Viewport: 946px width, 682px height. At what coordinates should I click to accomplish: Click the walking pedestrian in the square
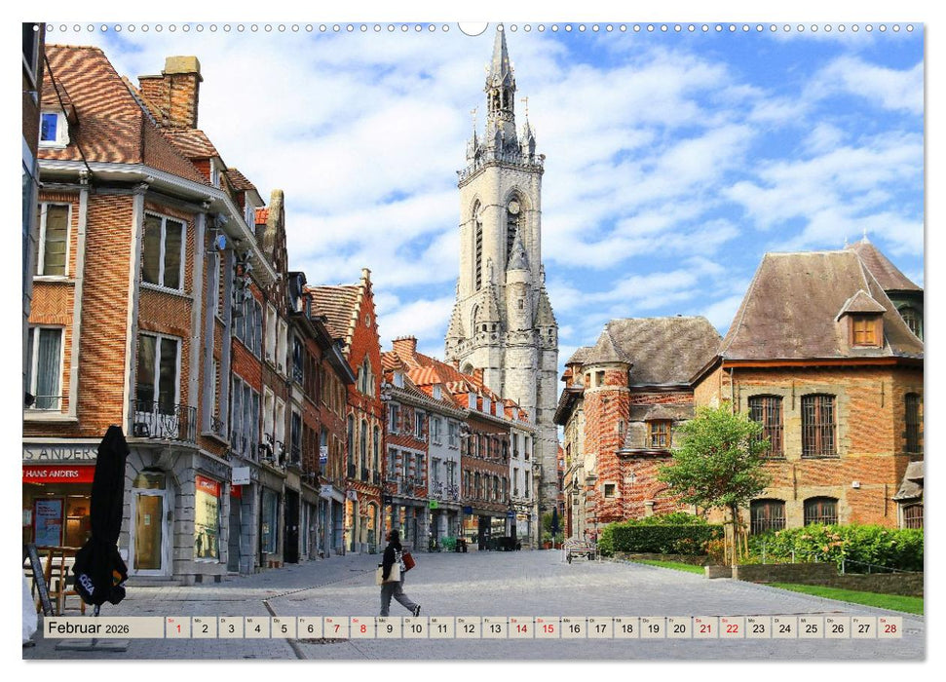pos(394,565)
